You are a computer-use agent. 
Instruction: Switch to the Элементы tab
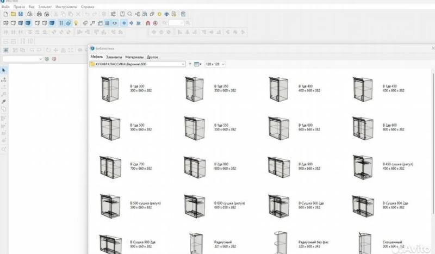click(x=114, y=57)
